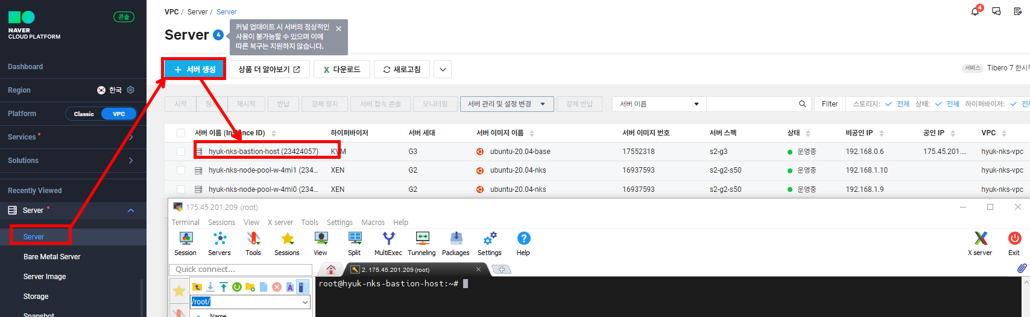Open region settings gear icon
The image size is (1030, 317).
tap(130, 90)
